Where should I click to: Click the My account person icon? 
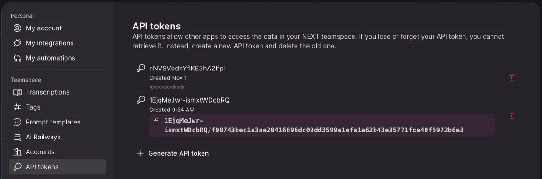(x=17, y=28)
